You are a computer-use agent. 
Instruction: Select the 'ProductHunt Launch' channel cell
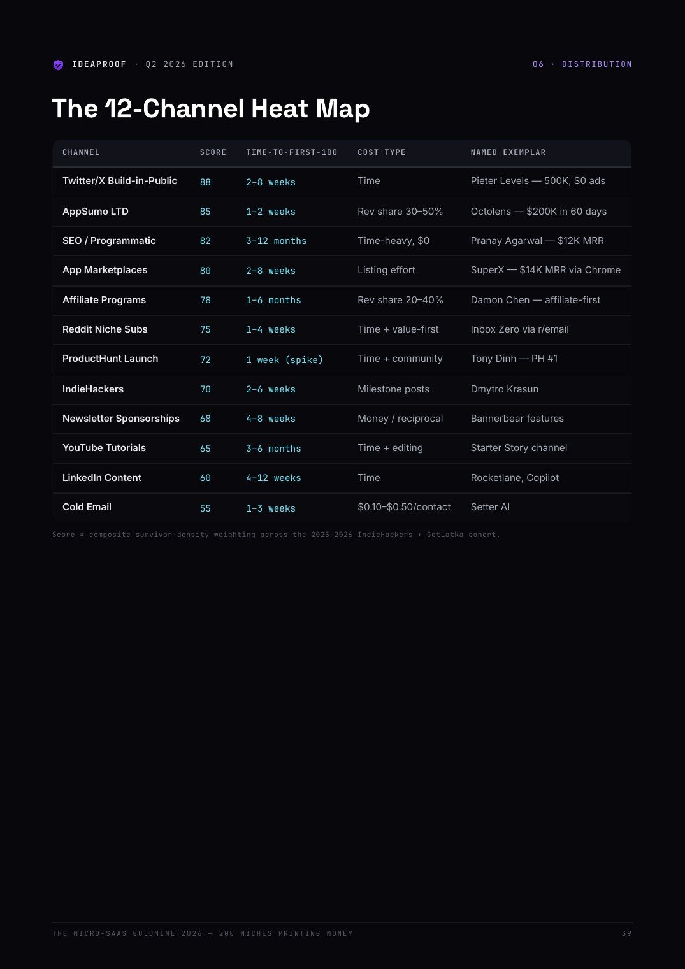(110, 359)
